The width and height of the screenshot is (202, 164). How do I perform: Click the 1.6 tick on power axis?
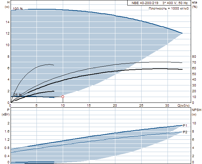[7, 131]
